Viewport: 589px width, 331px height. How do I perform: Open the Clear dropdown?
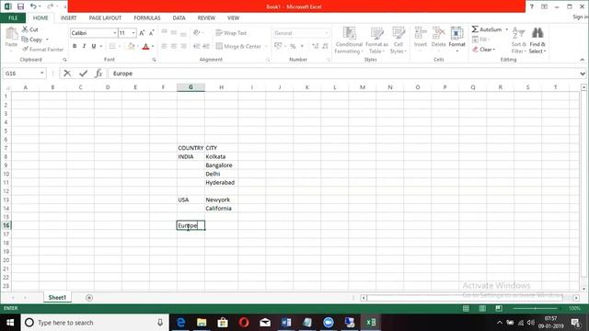click(x=484, y=49)
